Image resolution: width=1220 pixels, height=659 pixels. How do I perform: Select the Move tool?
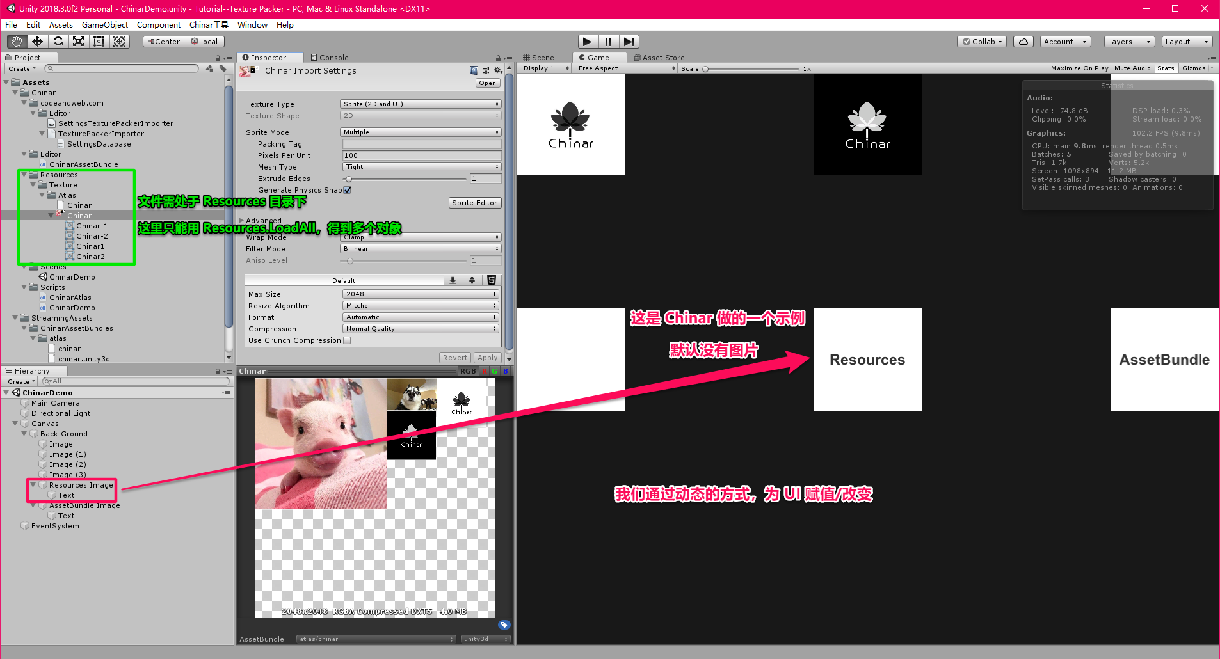click(x=36, y=41)
